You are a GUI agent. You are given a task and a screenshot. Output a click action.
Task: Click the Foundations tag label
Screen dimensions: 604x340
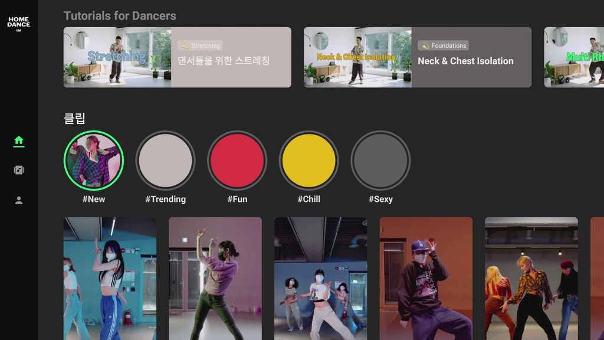(444, 45)
